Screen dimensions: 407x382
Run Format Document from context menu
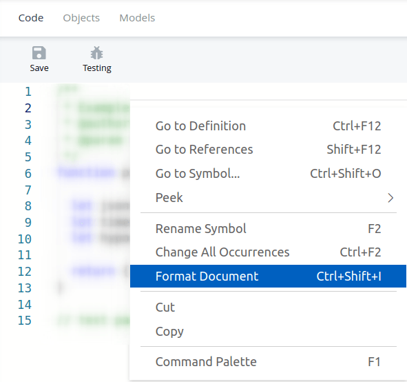pos(268,276)
